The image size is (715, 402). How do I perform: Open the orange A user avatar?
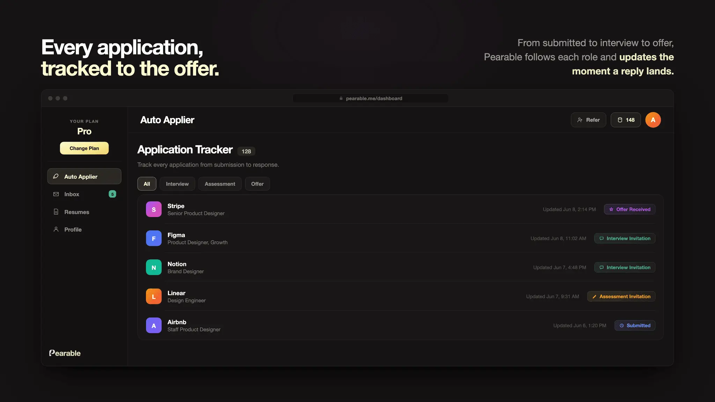653,120
